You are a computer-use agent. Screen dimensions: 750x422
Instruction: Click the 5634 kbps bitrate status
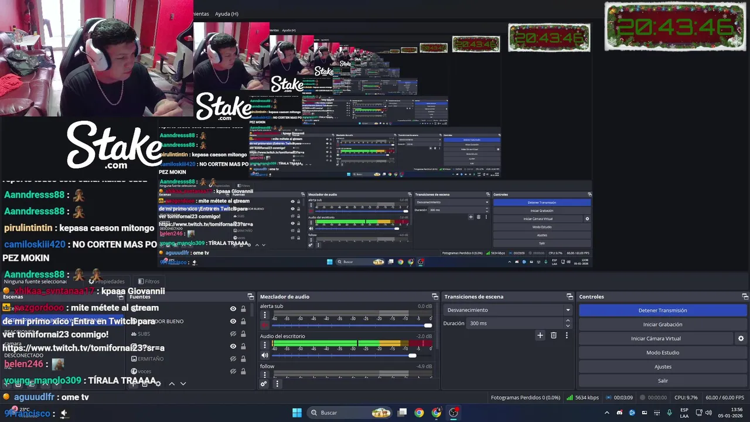[582, 397]
